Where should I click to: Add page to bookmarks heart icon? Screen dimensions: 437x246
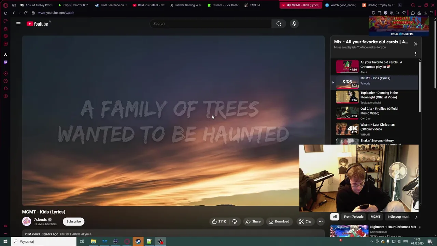point(404,13)
